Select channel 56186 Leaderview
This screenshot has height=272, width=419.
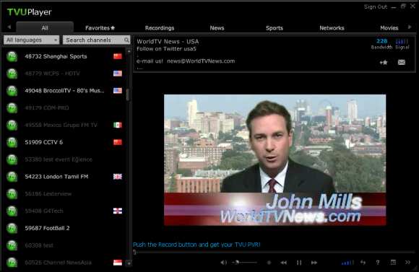pos(64,194)
